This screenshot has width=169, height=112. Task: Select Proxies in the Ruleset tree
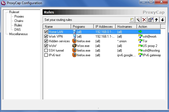tap(19, 16)
